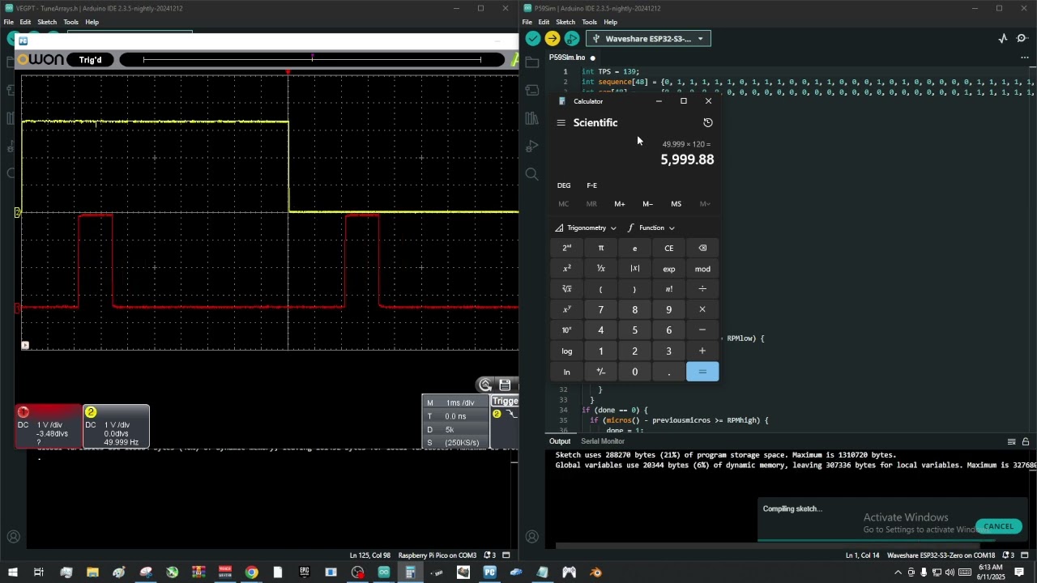
Task: Click the M+ memory add button
Action: coord(619,204)
